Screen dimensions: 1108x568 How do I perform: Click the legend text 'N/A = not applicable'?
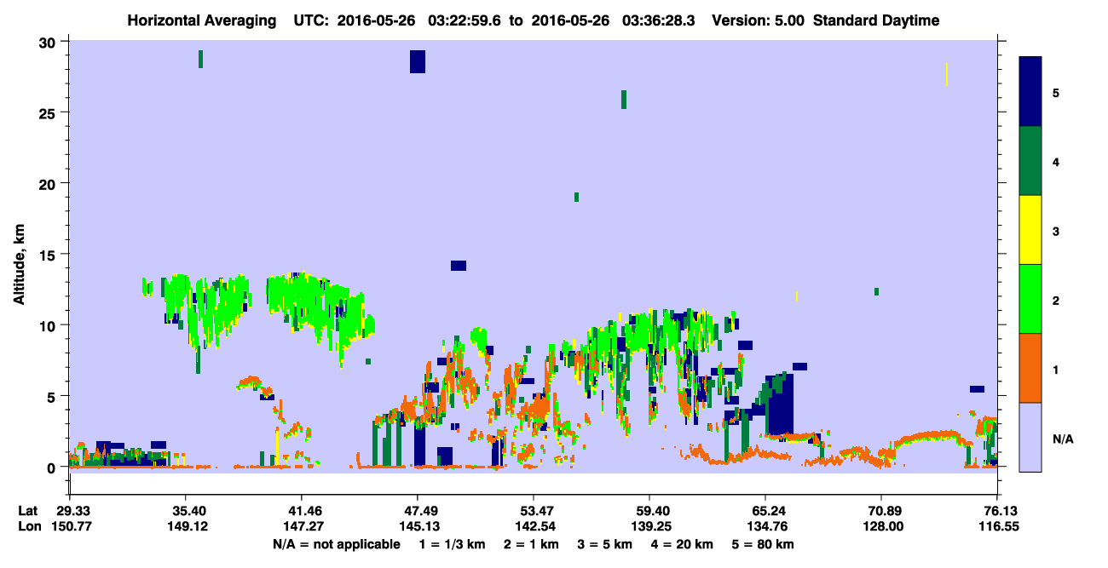(336, 544)
